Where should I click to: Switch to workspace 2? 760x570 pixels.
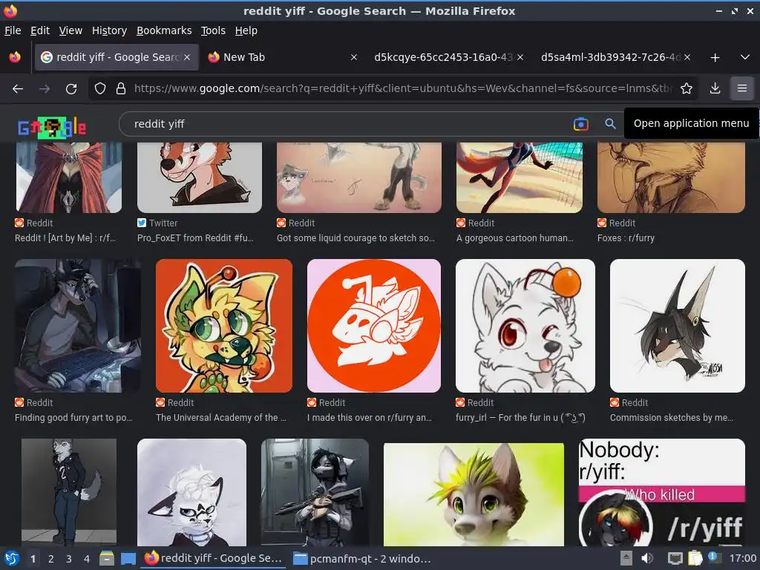[50, 559]
